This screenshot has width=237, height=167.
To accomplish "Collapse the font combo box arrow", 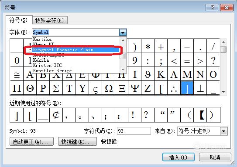I will 123,32.
